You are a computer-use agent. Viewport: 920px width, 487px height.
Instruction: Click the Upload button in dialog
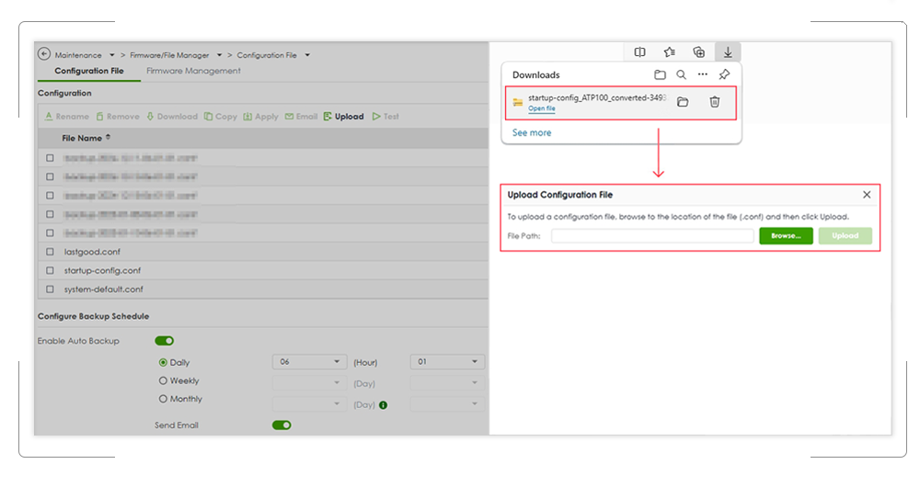(845, 235)
